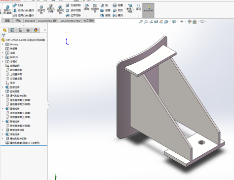Viewport: 234px width, 180px height.
Task: Pick the Boundary Cut (边界切除) tool
Action: (74, 15)
